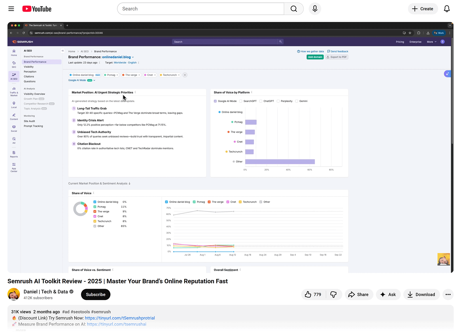Viewport: 461px width, 336px height.
Task: Start a voice search with the microphone icon
Action: [x=315, y=9]
